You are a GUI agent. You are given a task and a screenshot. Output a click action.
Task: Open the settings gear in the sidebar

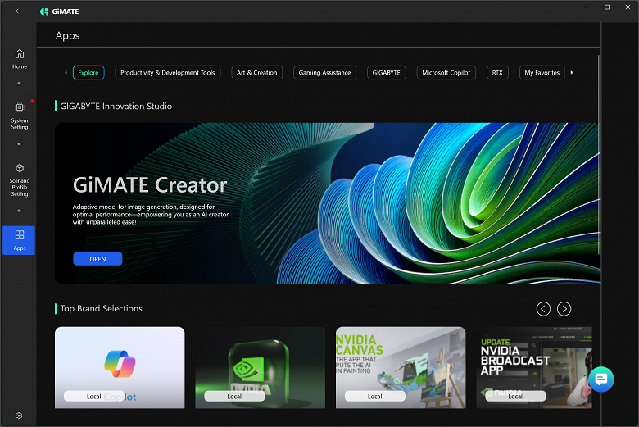tap(19, 416)
